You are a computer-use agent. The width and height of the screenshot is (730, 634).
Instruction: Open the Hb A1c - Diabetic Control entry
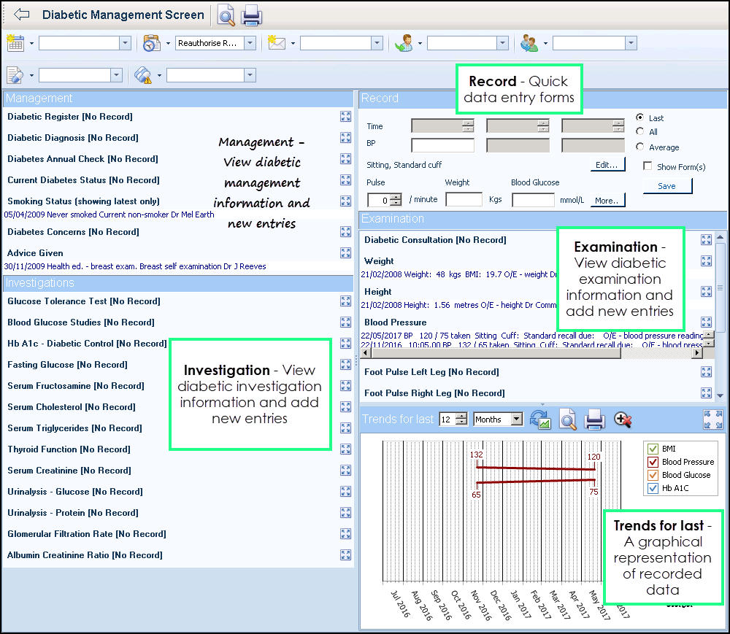coord(86,344)
